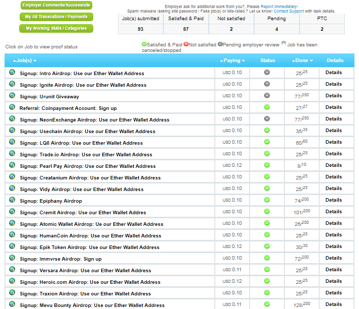Click the Status column header

point(268,60)
